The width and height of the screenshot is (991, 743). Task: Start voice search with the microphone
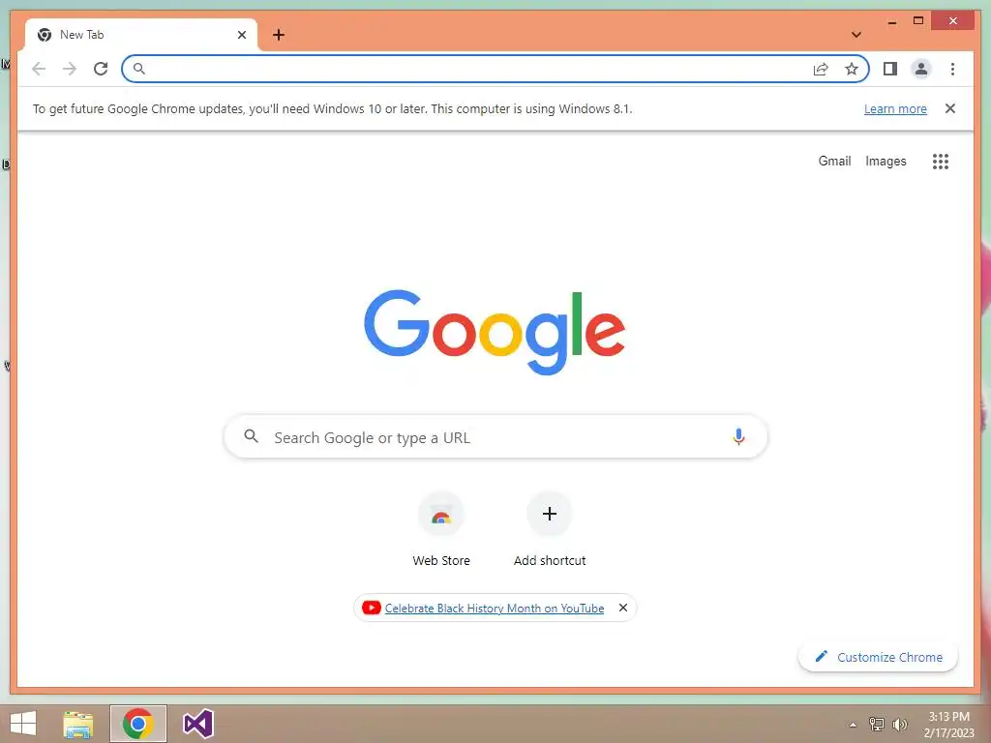coord(738,436)
